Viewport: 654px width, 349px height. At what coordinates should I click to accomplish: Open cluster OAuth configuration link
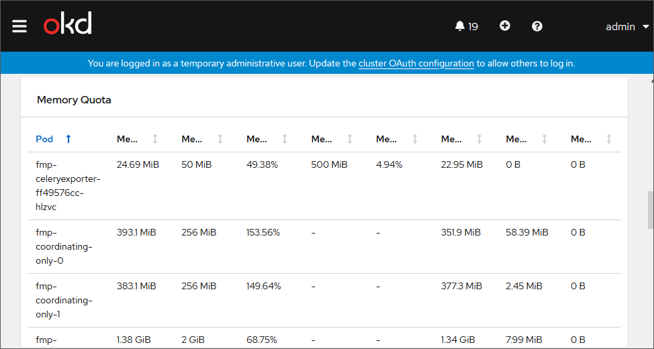(416, 64)
